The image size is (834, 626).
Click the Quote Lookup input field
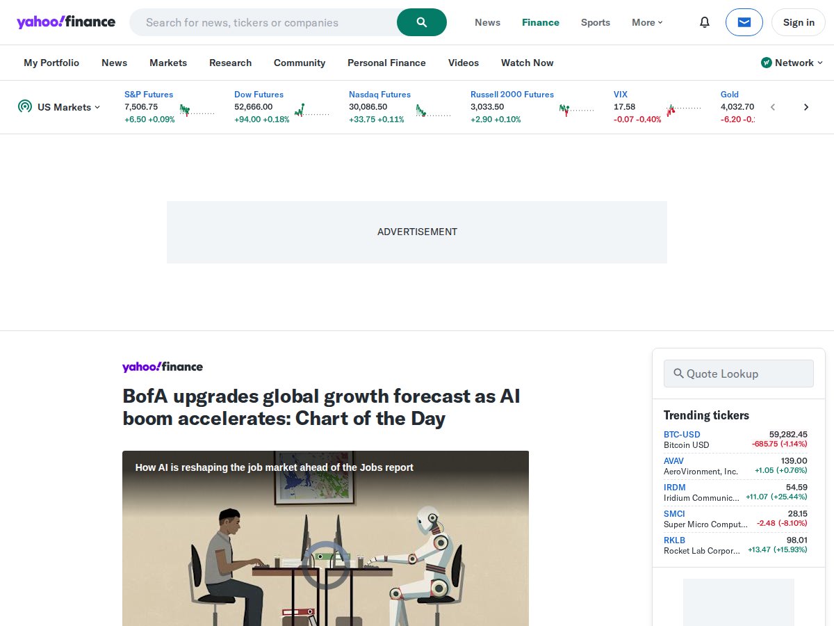tap(738, 374)
